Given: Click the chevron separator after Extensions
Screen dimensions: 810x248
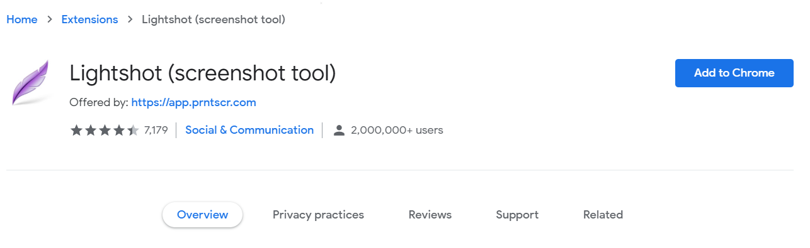Looking at the screenshot, I should pyautogui.click(x=130, y=19).
